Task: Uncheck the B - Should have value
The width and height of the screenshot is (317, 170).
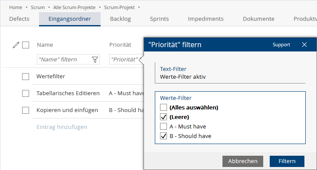Action: coord(163,136)
